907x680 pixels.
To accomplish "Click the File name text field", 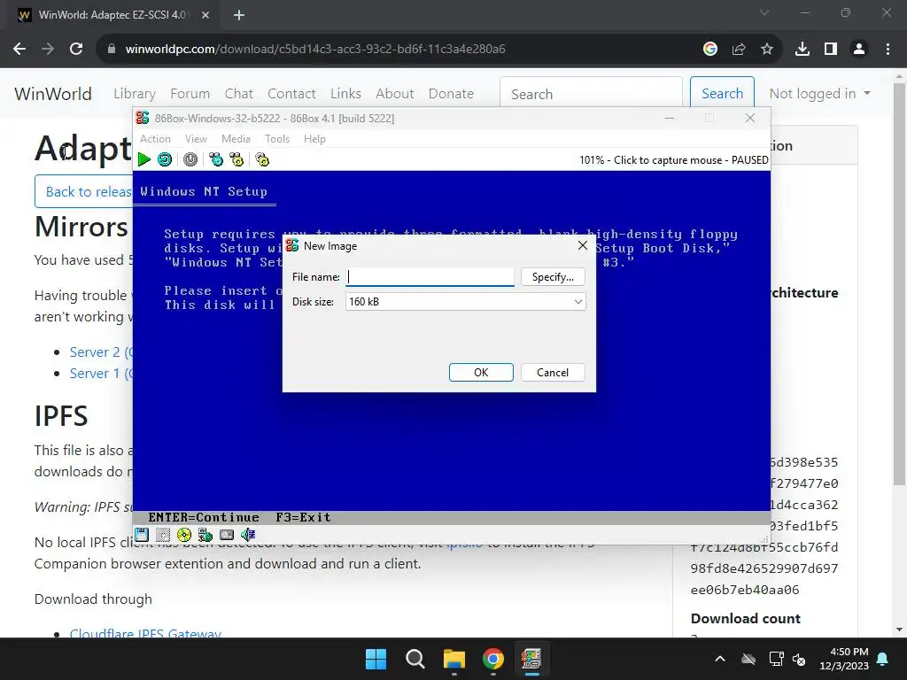I will pyautogui.click(x=430, y=276).
